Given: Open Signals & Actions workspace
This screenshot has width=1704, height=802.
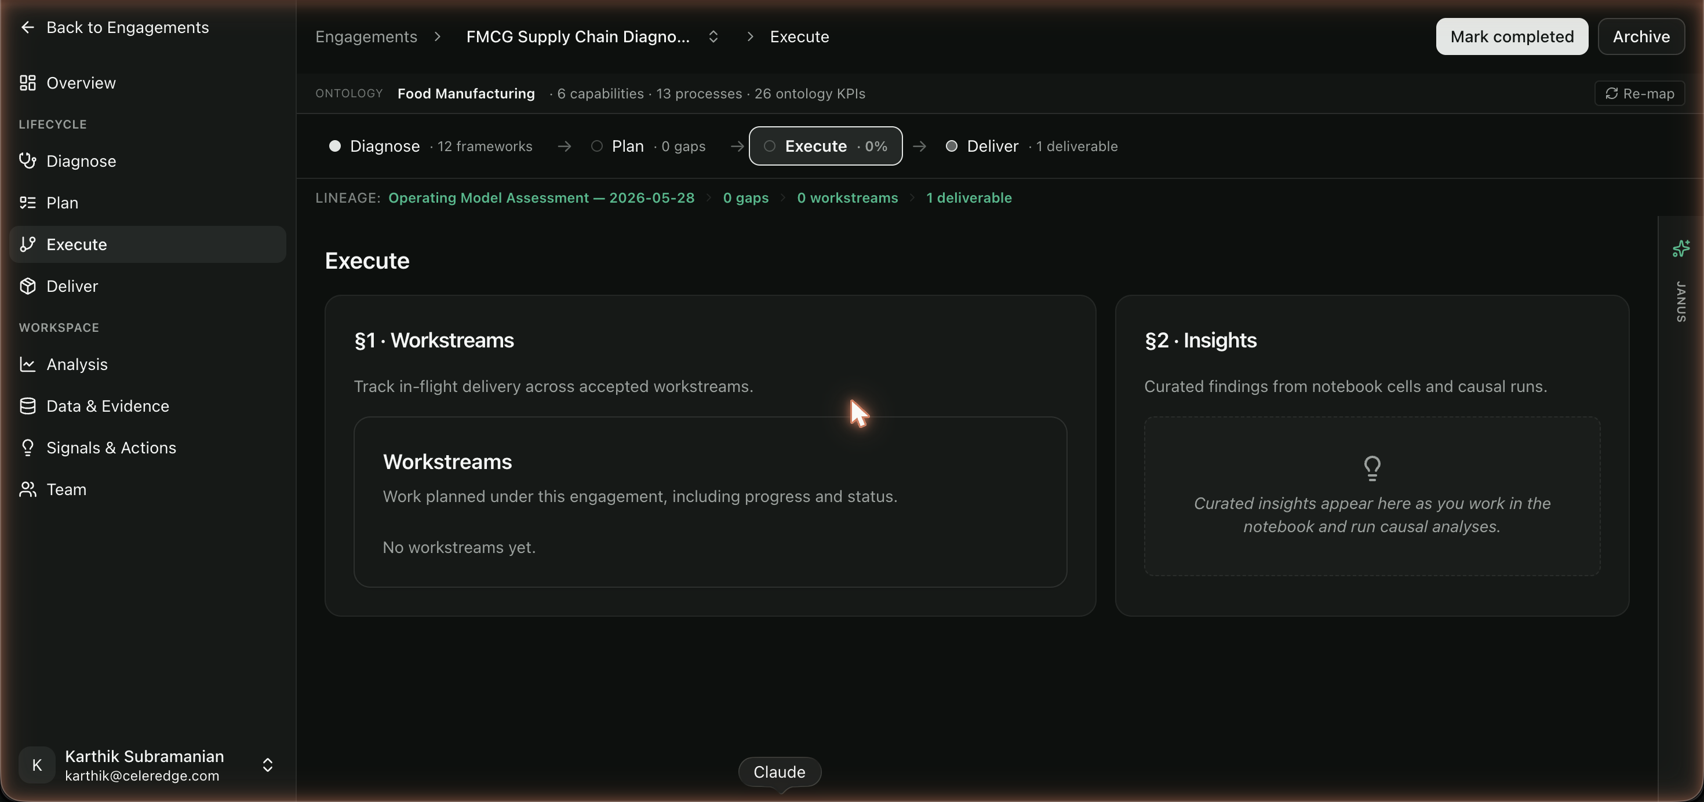Looking at the screenshot, I should (148, 447).
